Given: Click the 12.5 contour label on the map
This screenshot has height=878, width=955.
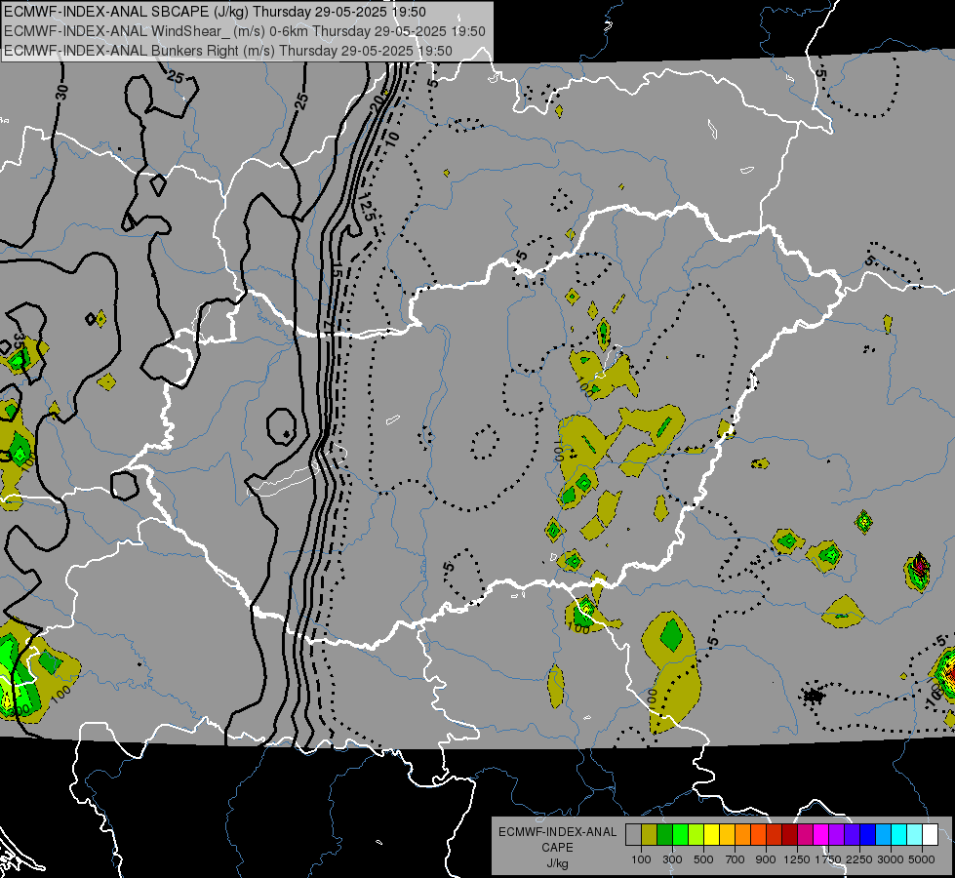Looking at the screenshot, I should [x=367, y=207].
